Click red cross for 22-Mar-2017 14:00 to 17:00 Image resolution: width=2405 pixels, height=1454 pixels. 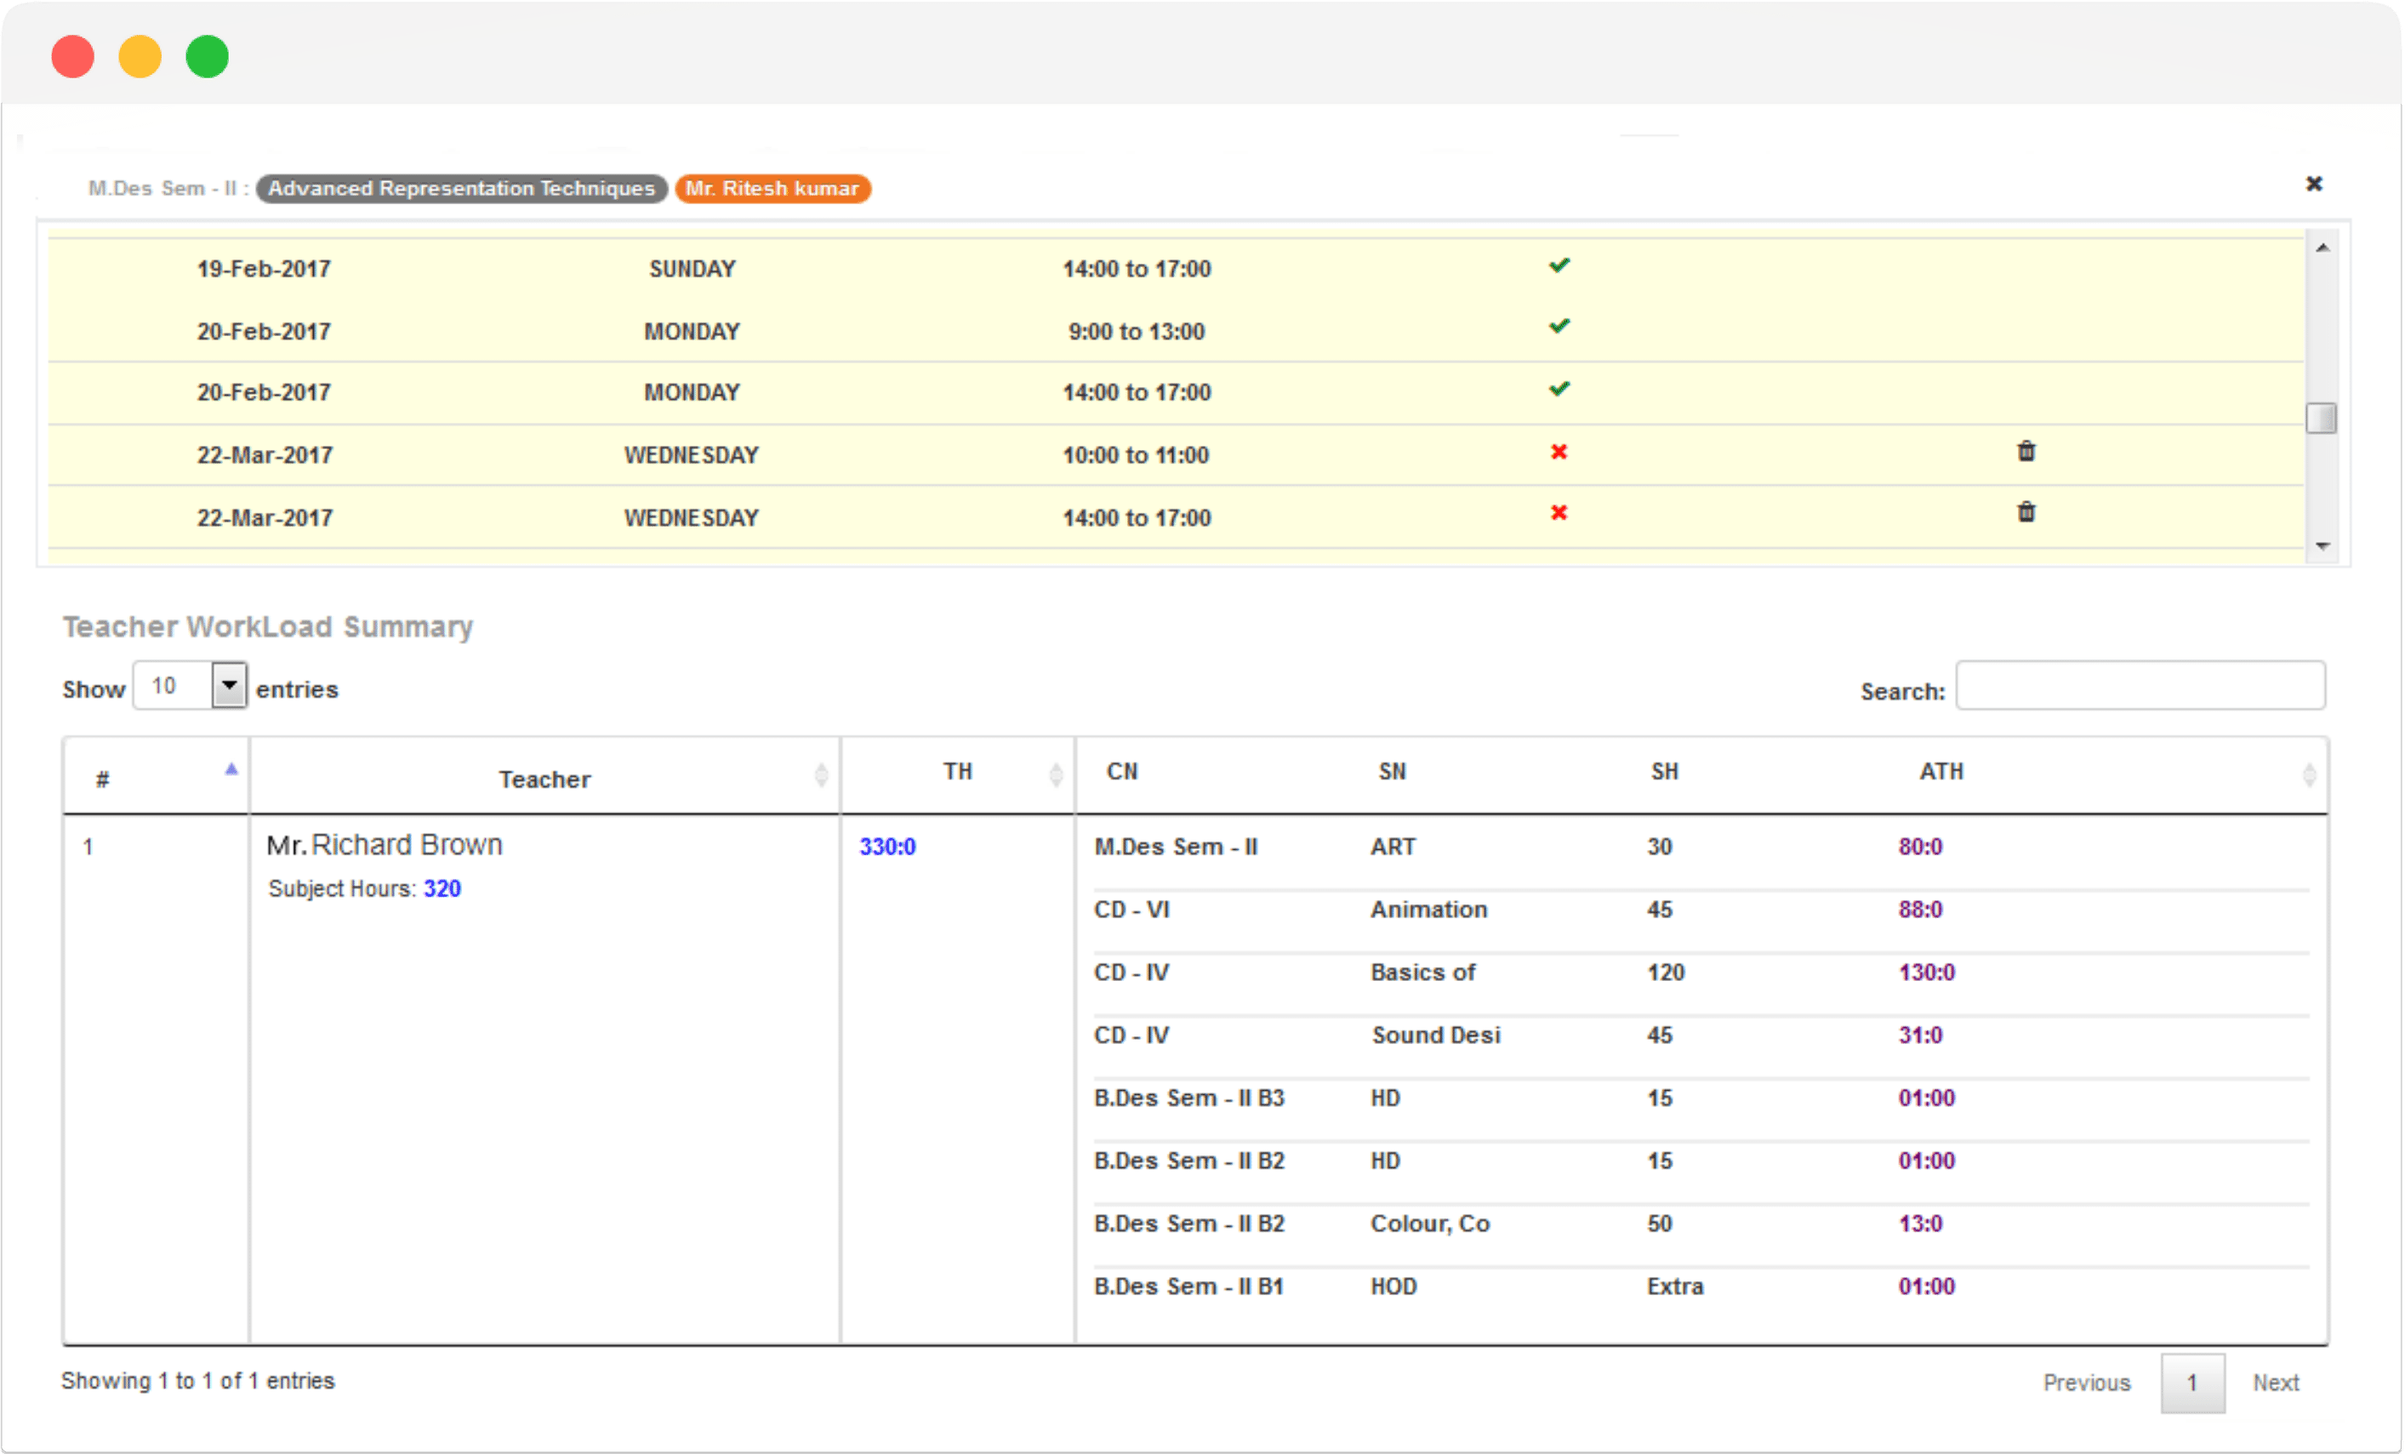tap(1559, 512)
